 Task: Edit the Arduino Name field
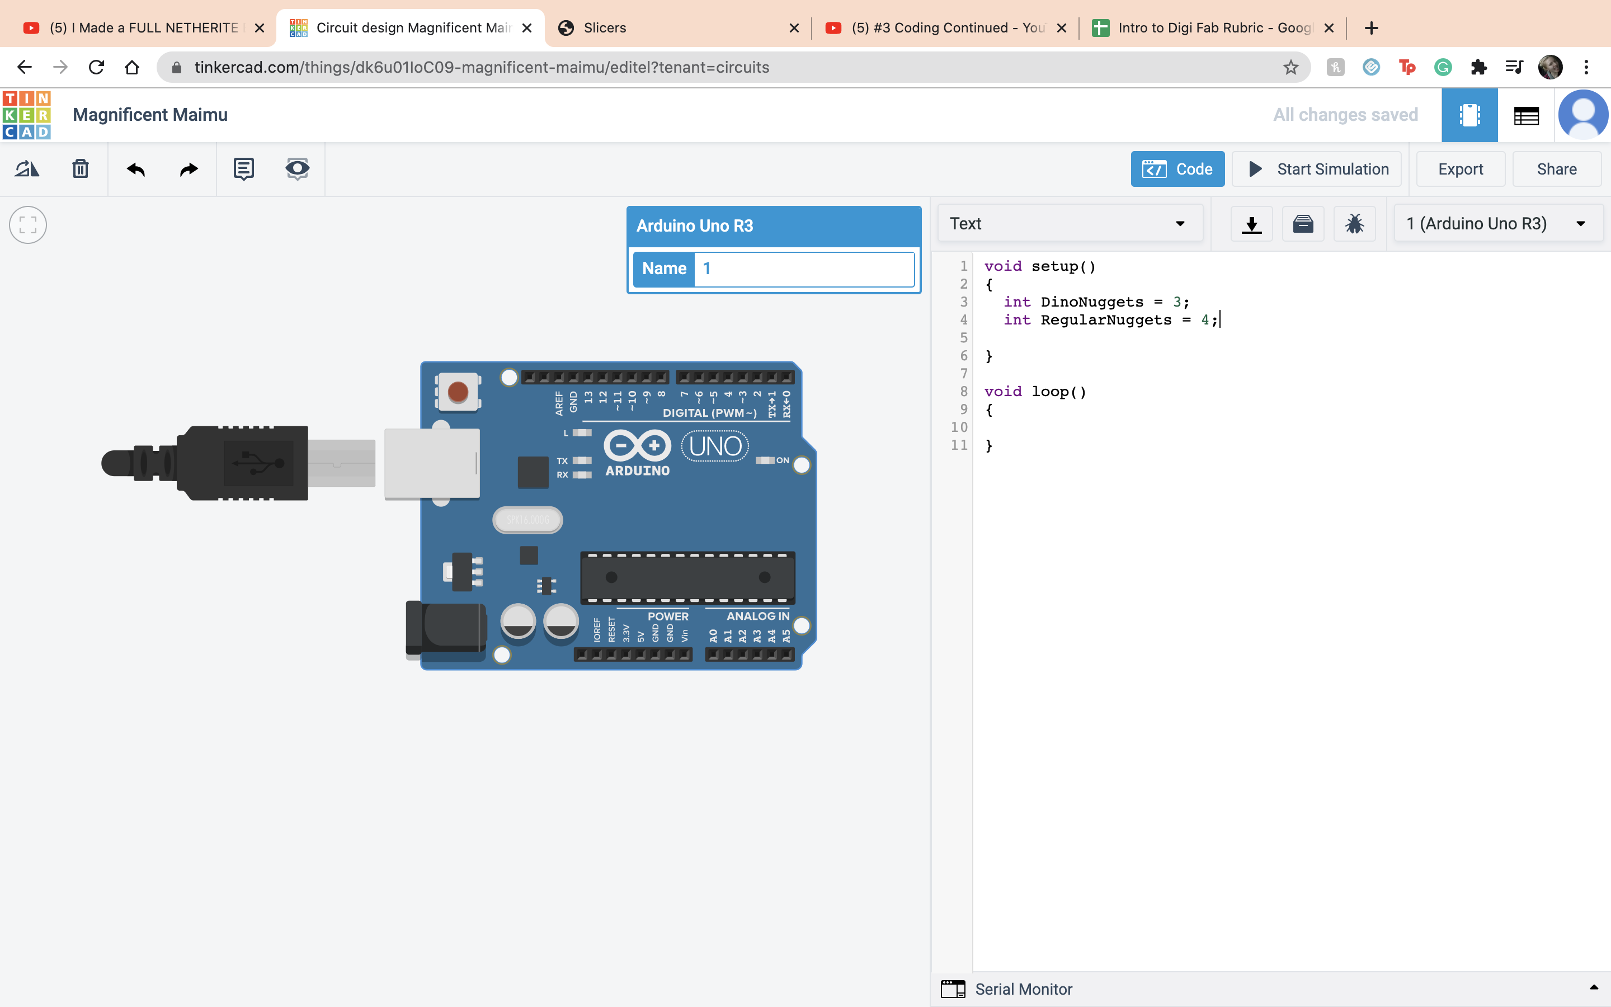[803, 269]
